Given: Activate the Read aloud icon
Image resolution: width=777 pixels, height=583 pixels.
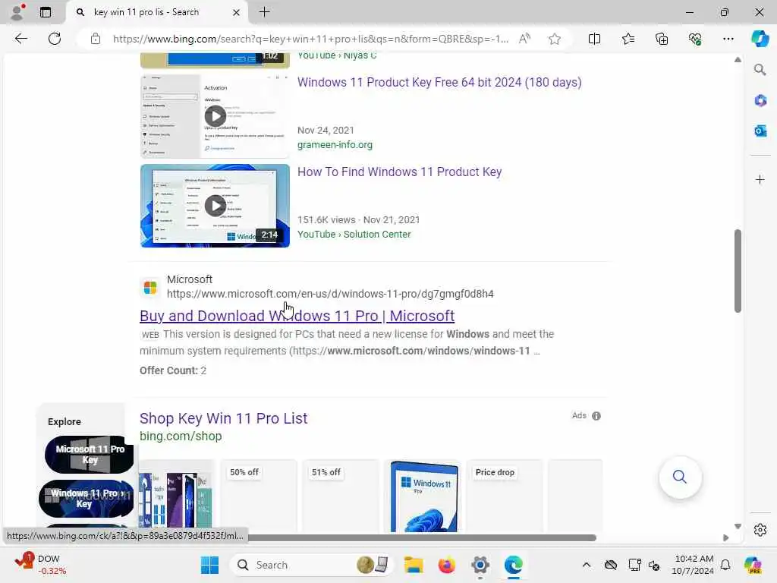Looking at the screenshot, I should (524, 39).
